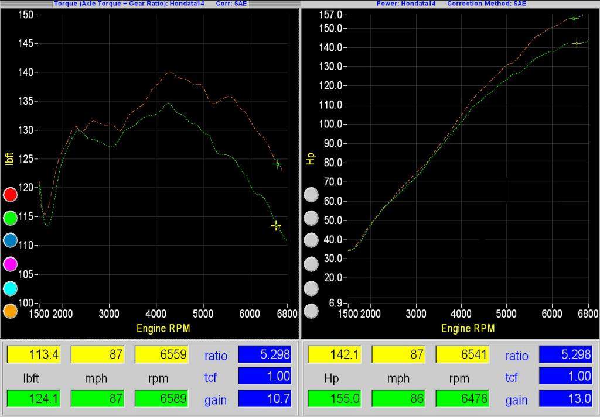The width and height of the screenshot is (600, 417).
Task: Select the power gain value 13.0
Action: pyautogui.click(x=565, y=399)
